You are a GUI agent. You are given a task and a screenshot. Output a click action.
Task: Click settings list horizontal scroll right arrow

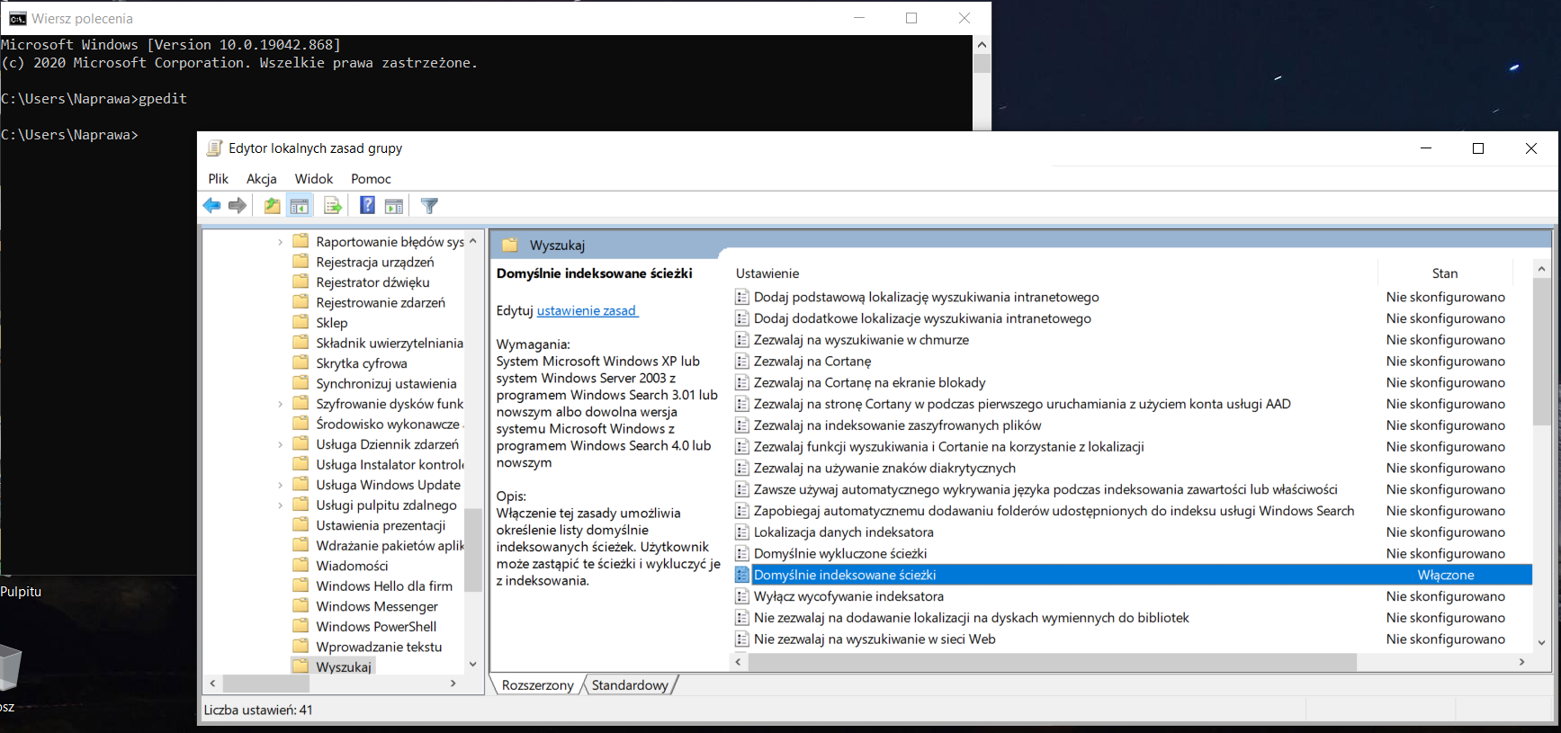pyautogui.click(x=1522, y=662)
